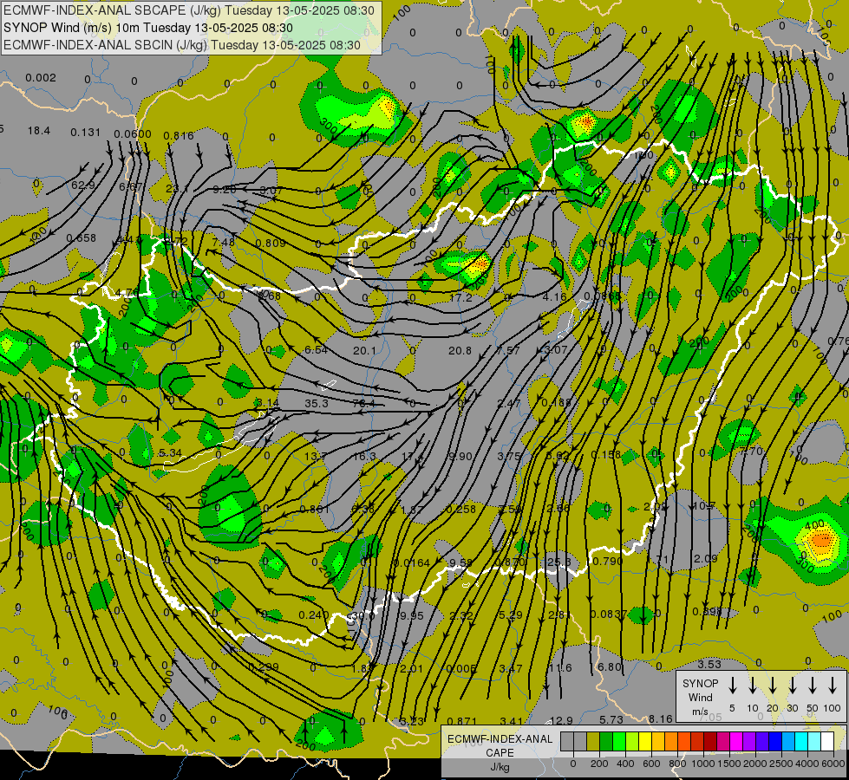Pick the dark red swatch above 1000 label
The width and height of the screenshot is (849, 780).
click(710, 742)
